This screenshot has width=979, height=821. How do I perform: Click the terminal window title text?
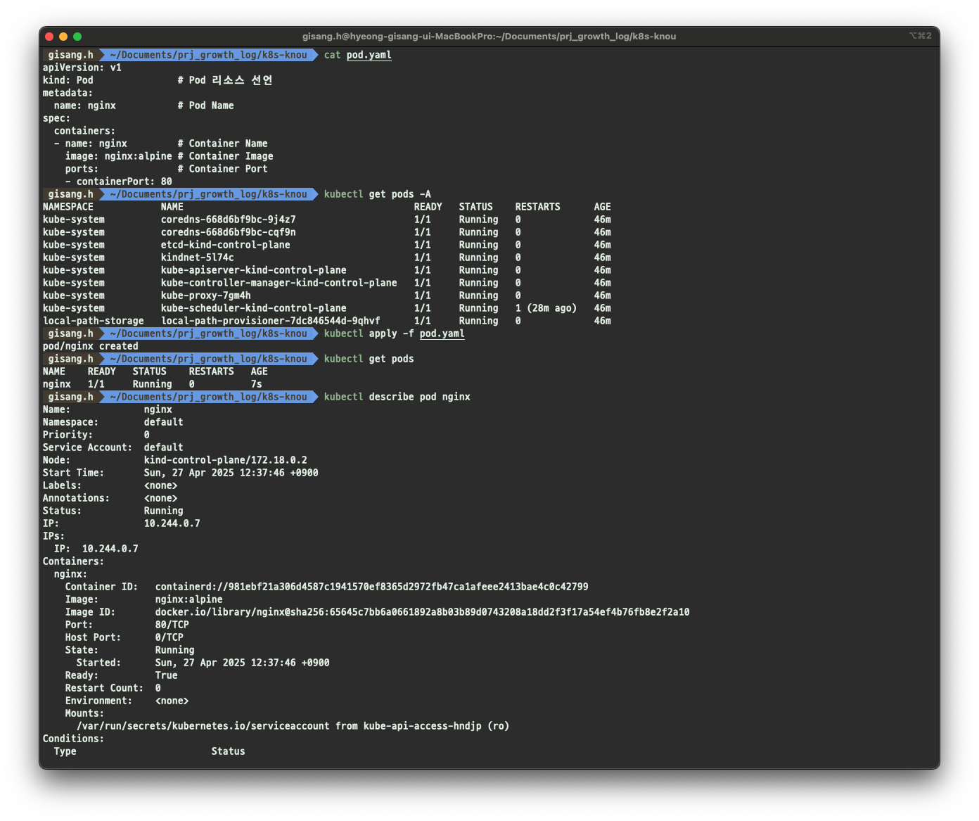pyautogui.click(x=489, y=37)
